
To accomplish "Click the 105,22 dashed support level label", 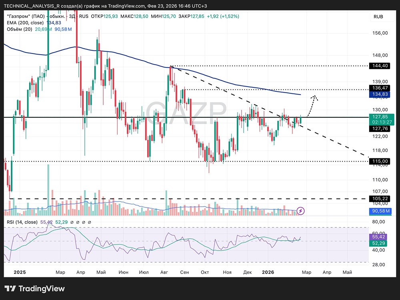I will pos(380,199).
